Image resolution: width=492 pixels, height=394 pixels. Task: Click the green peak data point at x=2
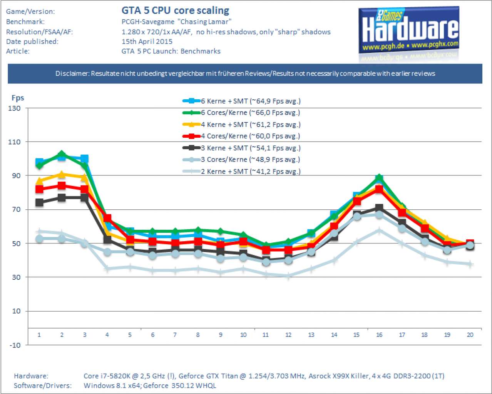(x=62, y=154)
